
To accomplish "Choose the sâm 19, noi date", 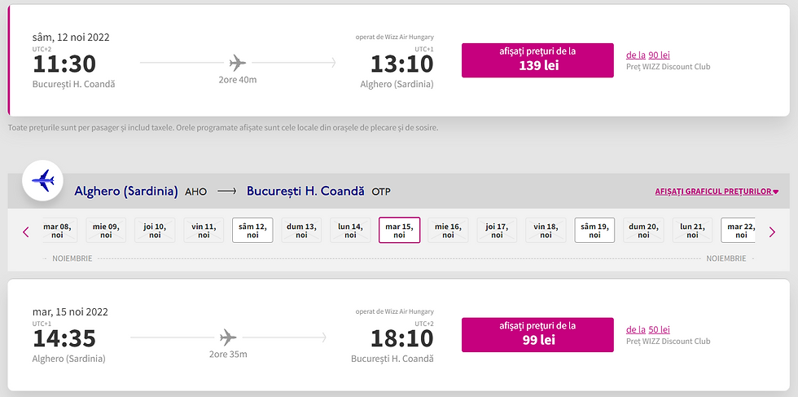I will pyautogui.click(x=594, y=230).
